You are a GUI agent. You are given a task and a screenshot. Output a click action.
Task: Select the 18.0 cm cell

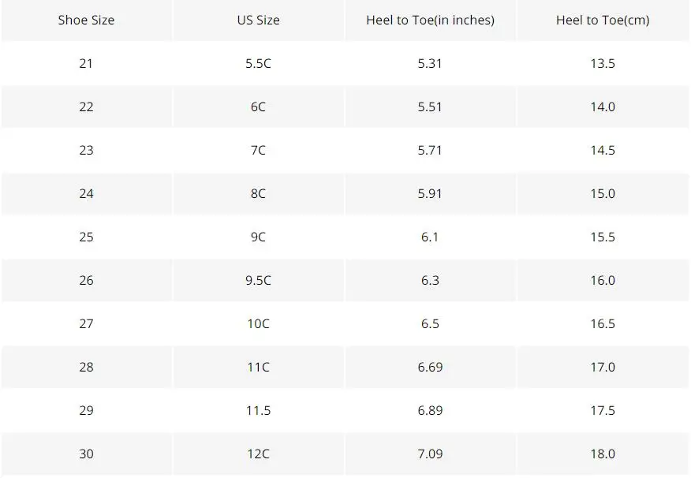pyautogui.click(x=603, y=454)
